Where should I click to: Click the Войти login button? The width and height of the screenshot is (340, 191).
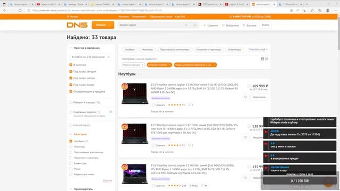pos(266,25)
